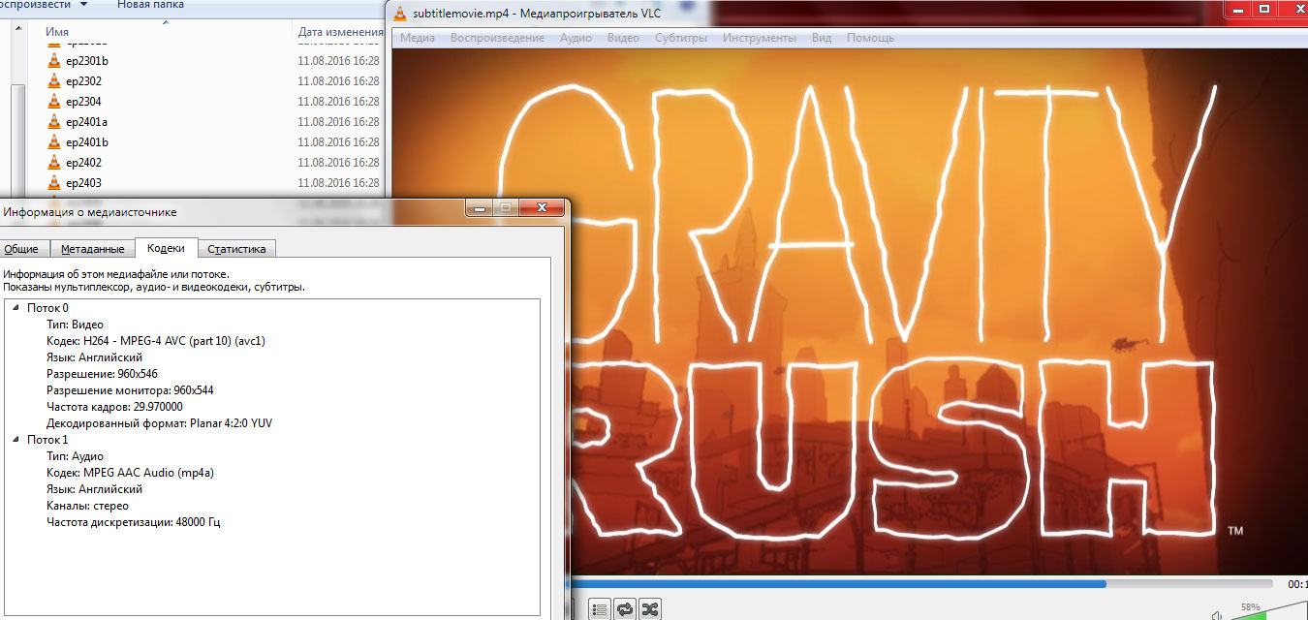Sort files by the Дата изменения column
1308x620 pixels.
tap(341, 32)
